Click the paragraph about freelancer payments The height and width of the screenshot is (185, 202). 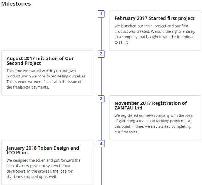[x=46, y=79]
